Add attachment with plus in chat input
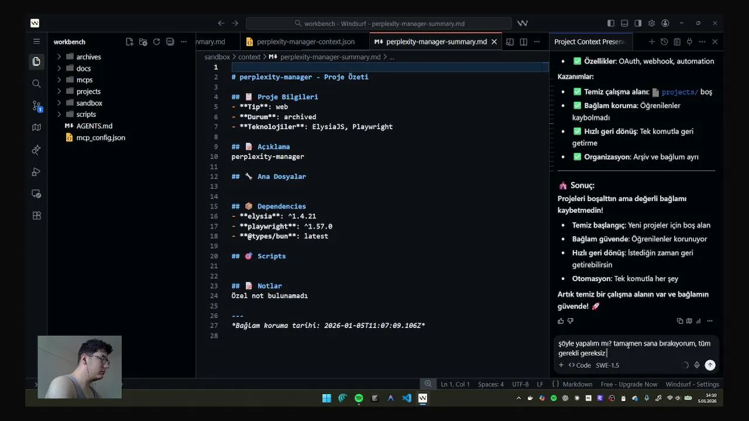Screen dimensions: 749x421 [561, 365]
